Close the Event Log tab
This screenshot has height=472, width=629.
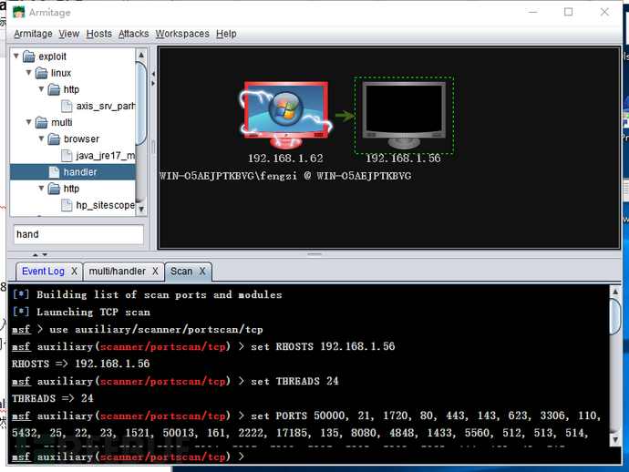tap(74, 272)
